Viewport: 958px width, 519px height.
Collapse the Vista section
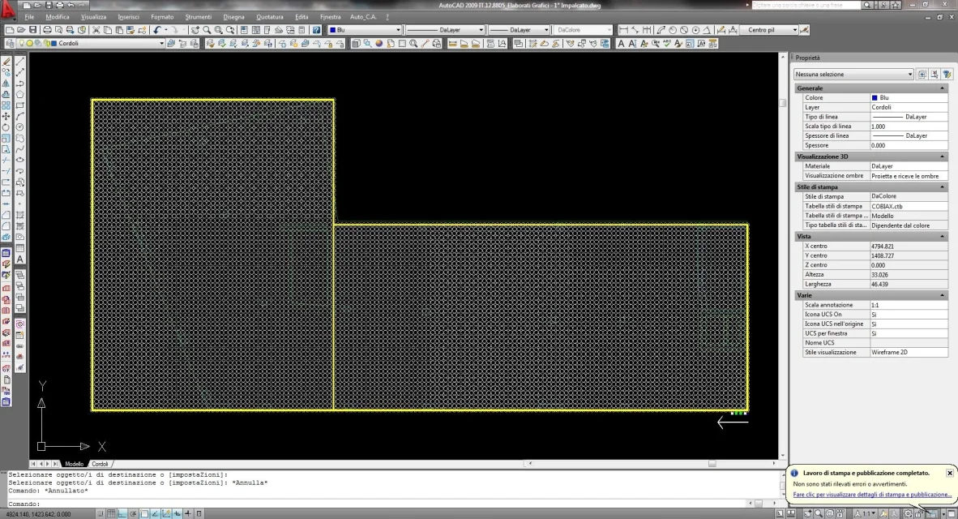pos(942,236)
